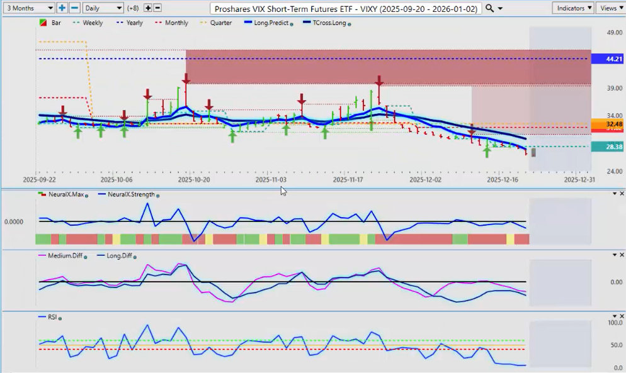Click the blue minus zoom-out button

pos(74,8)
